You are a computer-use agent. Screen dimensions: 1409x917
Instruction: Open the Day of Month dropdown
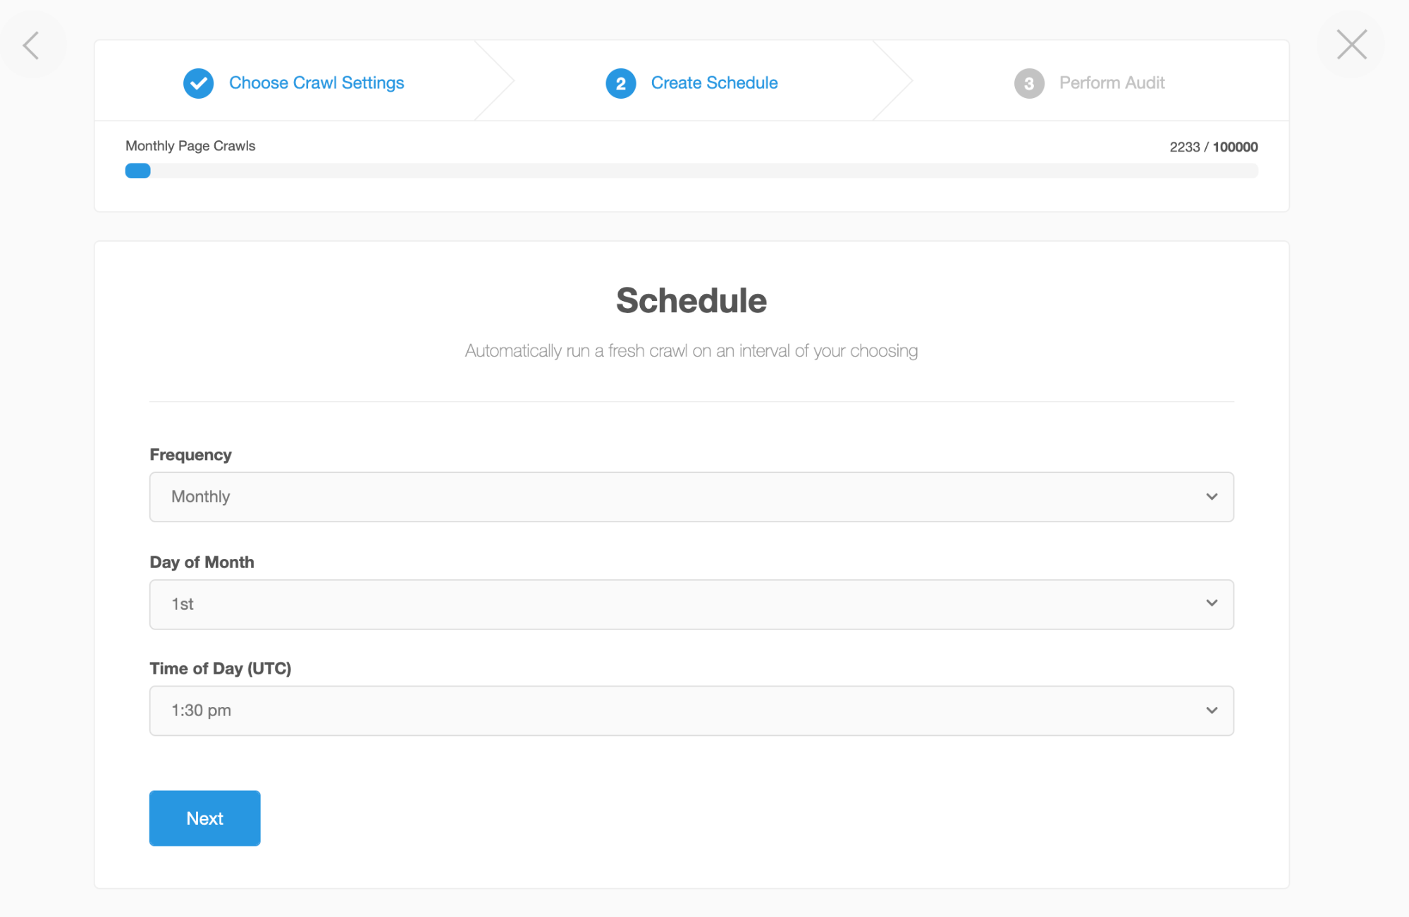pyautogui.click(x=691, y=604)
